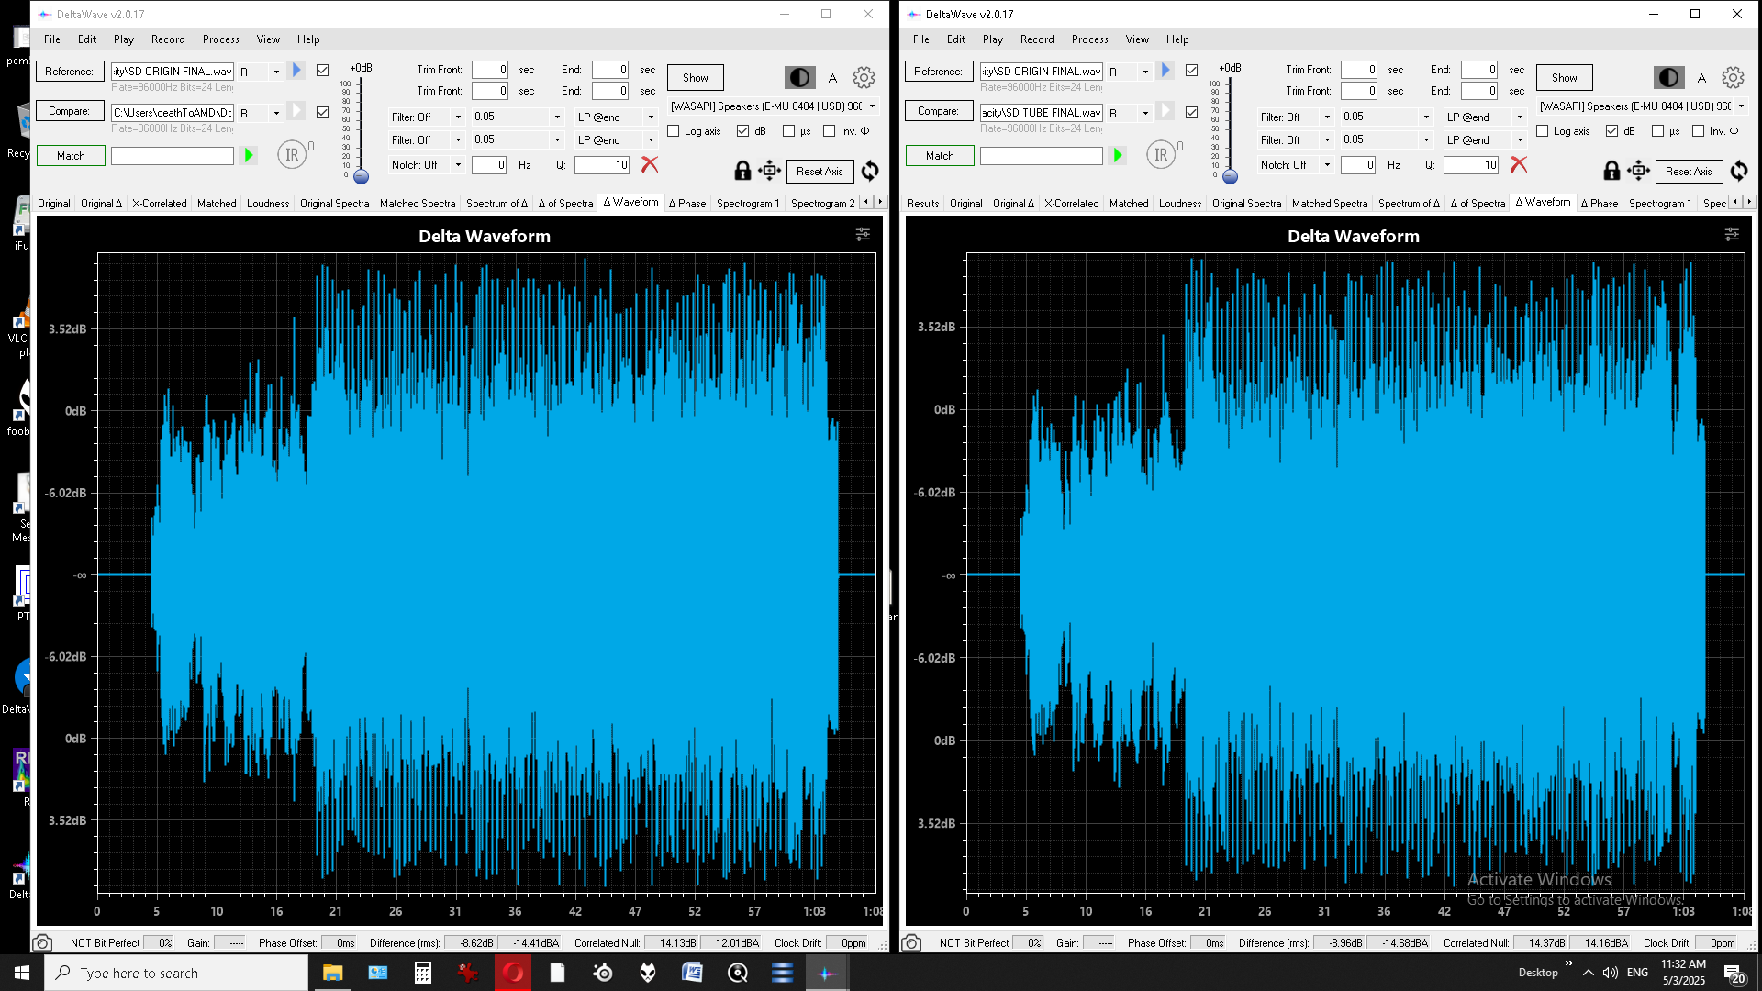Open File Explorer from the taskbar

click(x=332, y=973)
